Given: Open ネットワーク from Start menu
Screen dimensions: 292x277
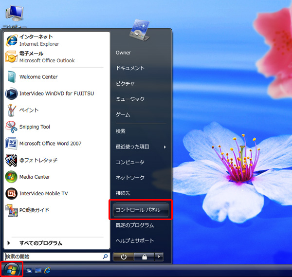Looking at the screenshot, I should point(130,178).
